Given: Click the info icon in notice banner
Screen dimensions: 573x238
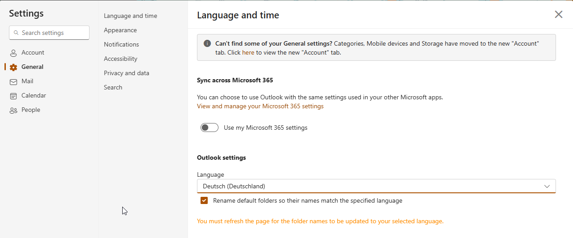Looking at the screenshot, I should 207,43.
